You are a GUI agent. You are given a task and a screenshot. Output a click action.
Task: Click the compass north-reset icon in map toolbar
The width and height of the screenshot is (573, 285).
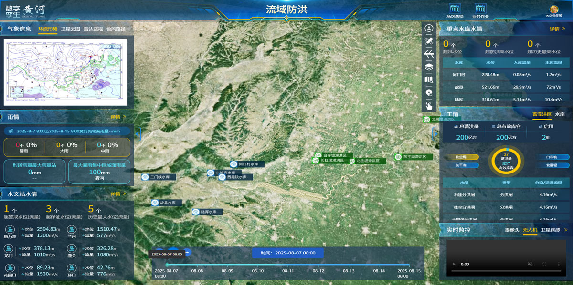point(429,28)
